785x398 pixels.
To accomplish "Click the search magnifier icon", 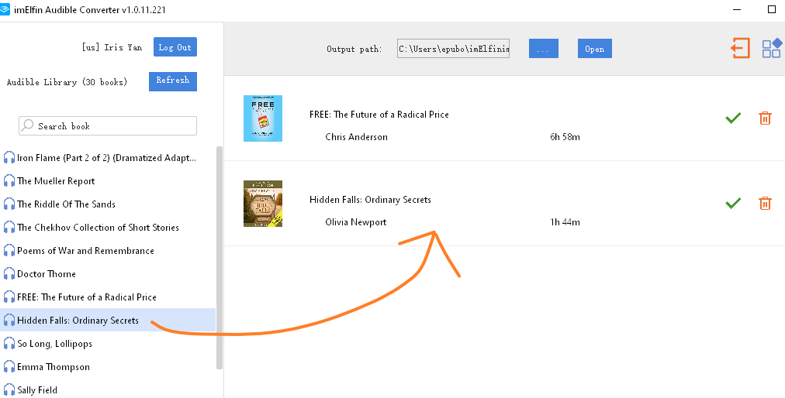I will pyautogui.click(x=28, y=125).
